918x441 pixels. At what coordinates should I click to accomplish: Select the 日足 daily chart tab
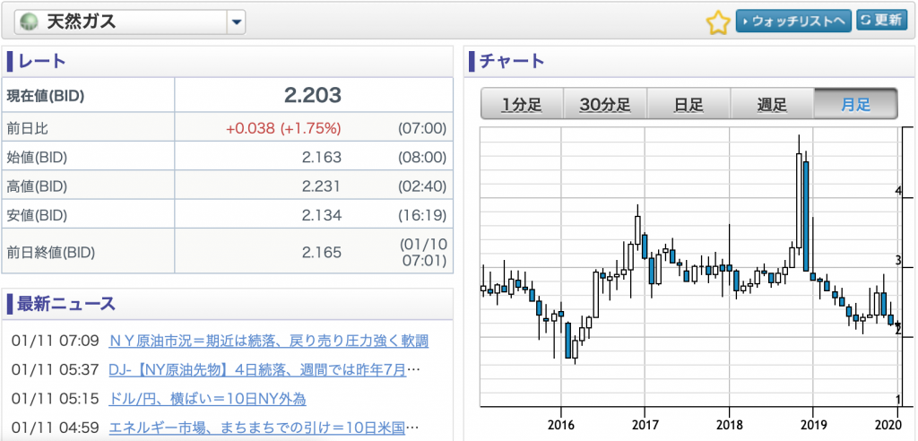(688, 104)
